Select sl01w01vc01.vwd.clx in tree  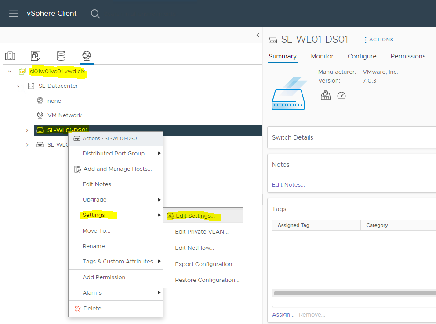pyautogui.click(x=57, y=72)
